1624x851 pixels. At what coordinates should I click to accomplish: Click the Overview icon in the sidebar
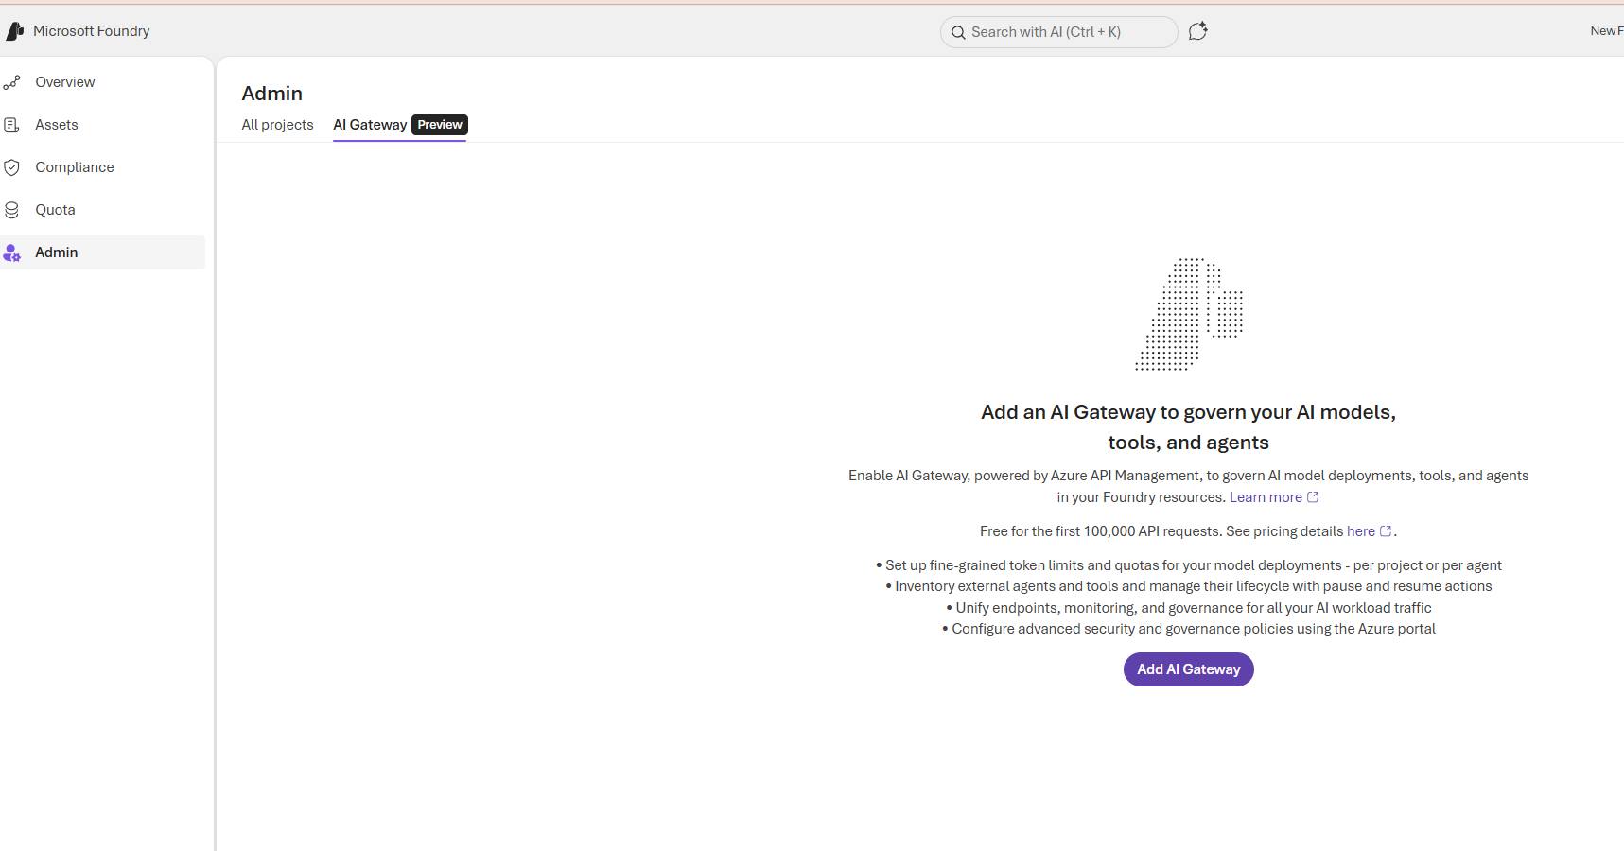click(x=12, y=82)
